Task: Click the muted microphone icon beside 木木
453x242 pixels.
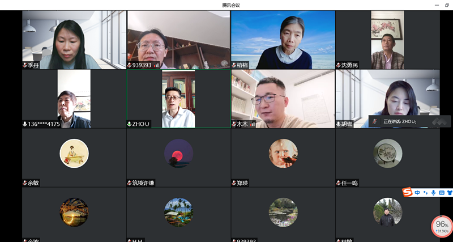Action: coord(234,124)
